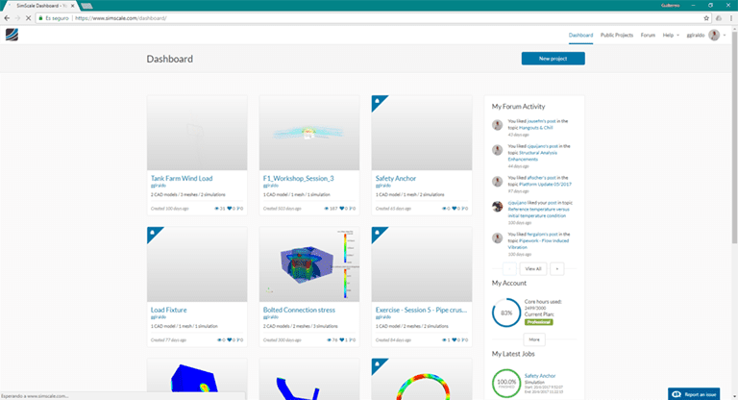Open Exercise - Session 5 - Pipe crus project

[421, 310]
